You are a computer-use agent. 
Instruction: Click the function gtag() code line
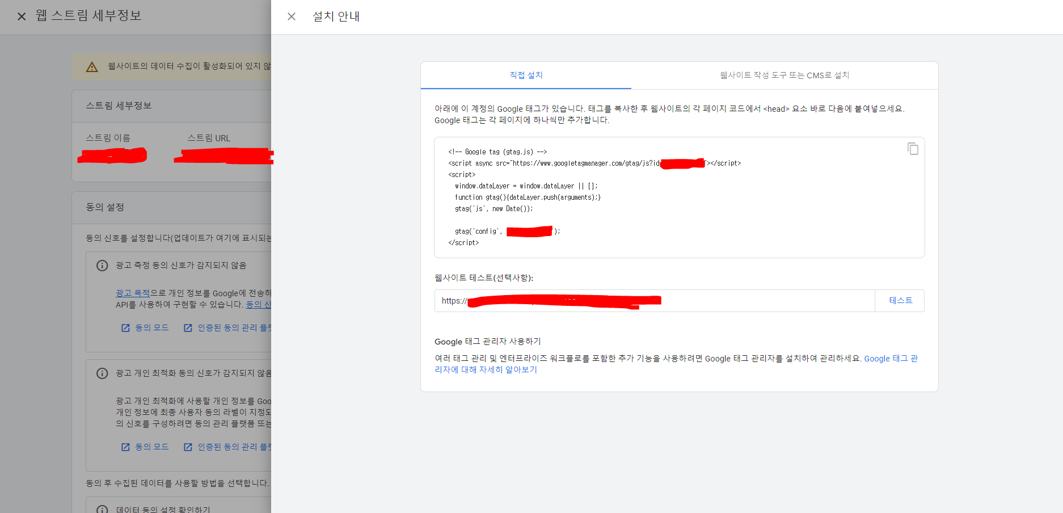[528, 197]
